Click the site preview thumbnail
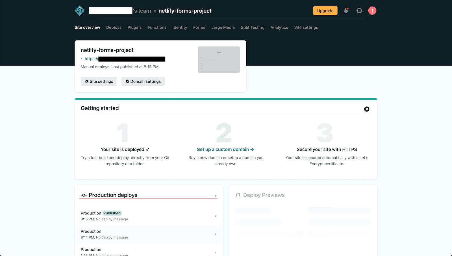 pyautogui.click(x=219, y=60)
